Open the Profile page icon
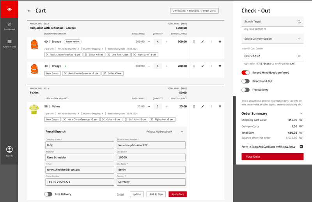The height and width of the screenshot is (202, 312). (x=9, y=150)
